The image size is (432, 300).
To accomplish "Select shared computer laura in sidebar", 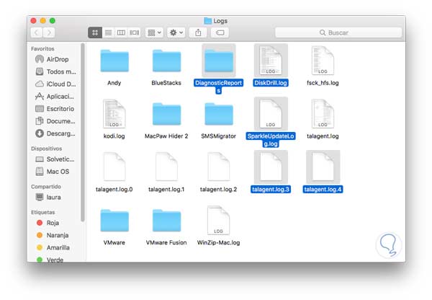I will point(48,198).
